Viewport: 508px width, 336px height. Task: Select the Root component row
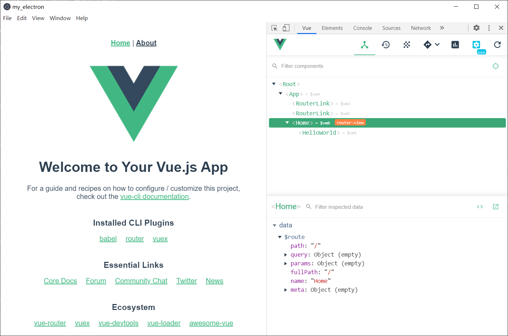pyautogui.click(x=387, y=84)
